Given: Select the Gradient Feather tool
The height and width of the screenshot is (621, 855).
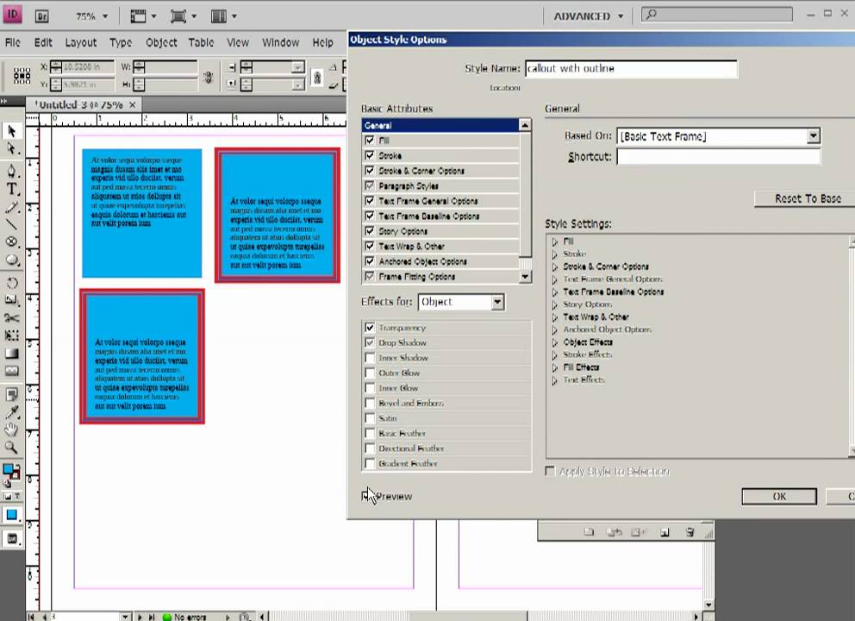Looking at the screenshot, I should click(x=12, y=371).
